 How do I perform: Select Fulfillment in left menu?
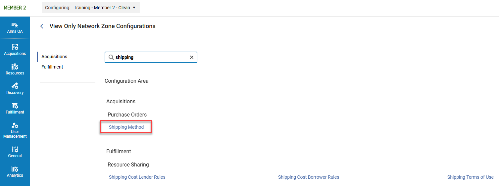pos(52,67)
